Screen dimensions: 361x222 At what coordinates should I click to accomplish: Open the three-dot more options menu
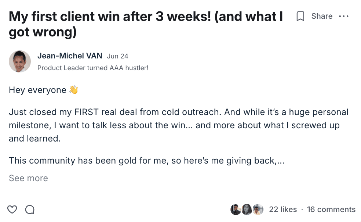344,17
